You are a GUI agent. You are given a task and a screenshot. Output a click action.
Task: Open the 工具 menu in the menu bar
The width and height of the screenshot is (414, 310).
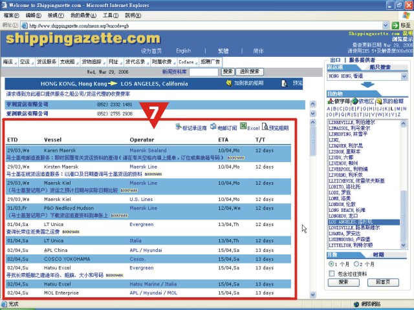point(111,15)
